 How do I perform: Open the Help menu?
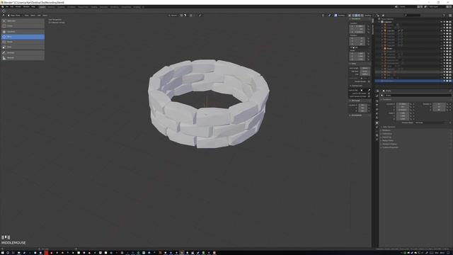33,6
